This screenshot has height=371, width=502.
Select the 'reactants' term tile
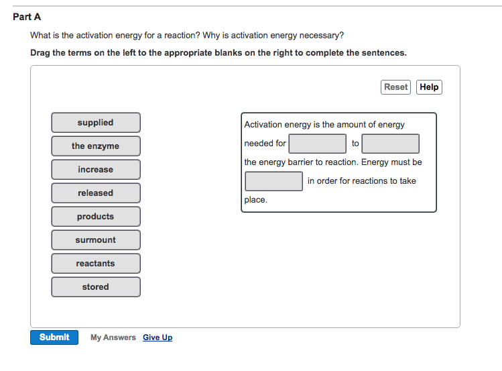coord(96,264)
